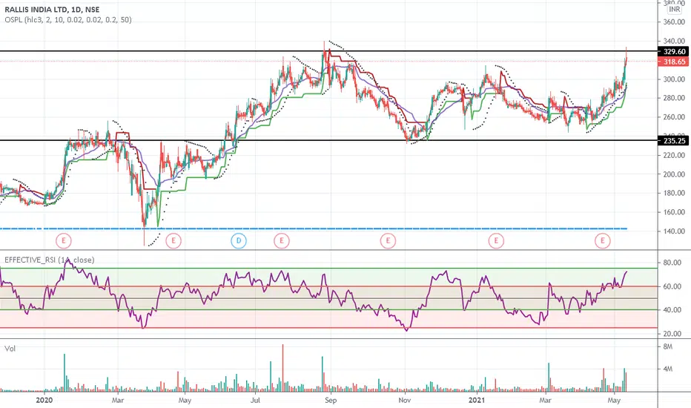
Task: Click the May label following 2021
Action: 614,400
